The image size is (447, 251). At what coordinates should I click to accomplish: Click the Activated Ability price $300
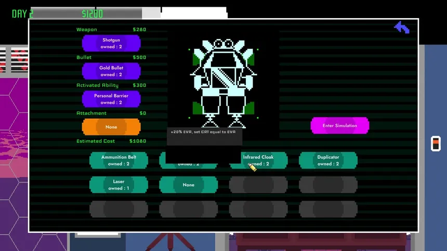click(x=139, y=86)
